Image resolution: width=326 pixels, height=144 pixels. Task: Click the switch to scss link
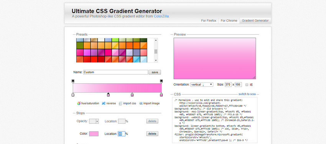pos(247,94)
